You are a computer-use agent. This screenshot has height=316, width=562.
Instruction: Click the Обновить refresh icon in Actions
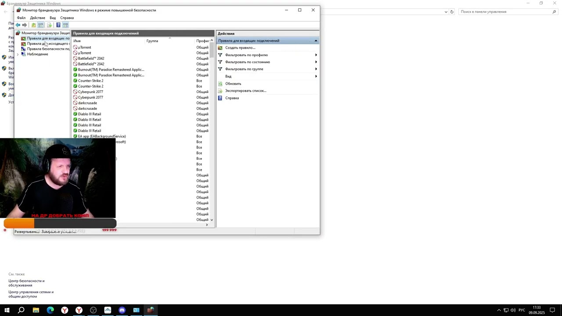[220, 83]
